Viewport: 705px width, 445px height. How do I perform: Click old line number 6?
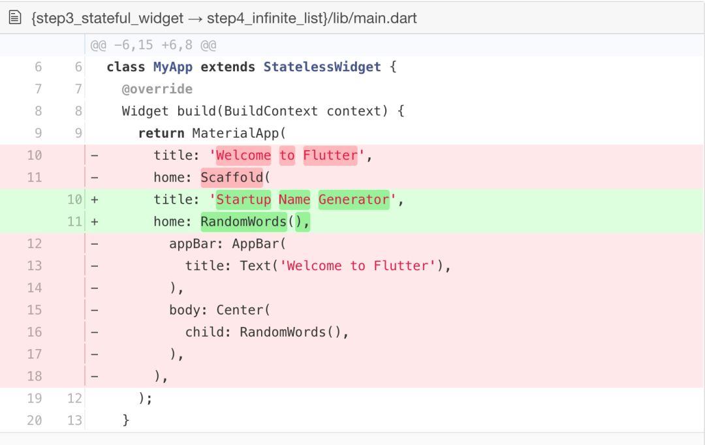pos(39,67)
